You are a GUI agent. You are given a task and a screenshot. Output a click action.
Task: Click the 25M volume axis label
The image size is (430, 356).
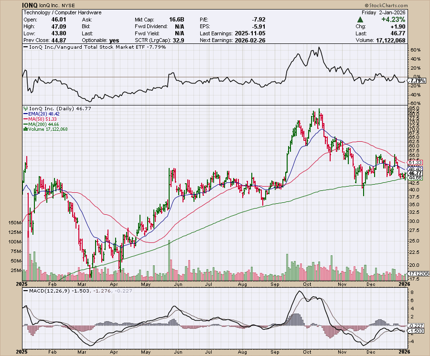pos(16,271)
